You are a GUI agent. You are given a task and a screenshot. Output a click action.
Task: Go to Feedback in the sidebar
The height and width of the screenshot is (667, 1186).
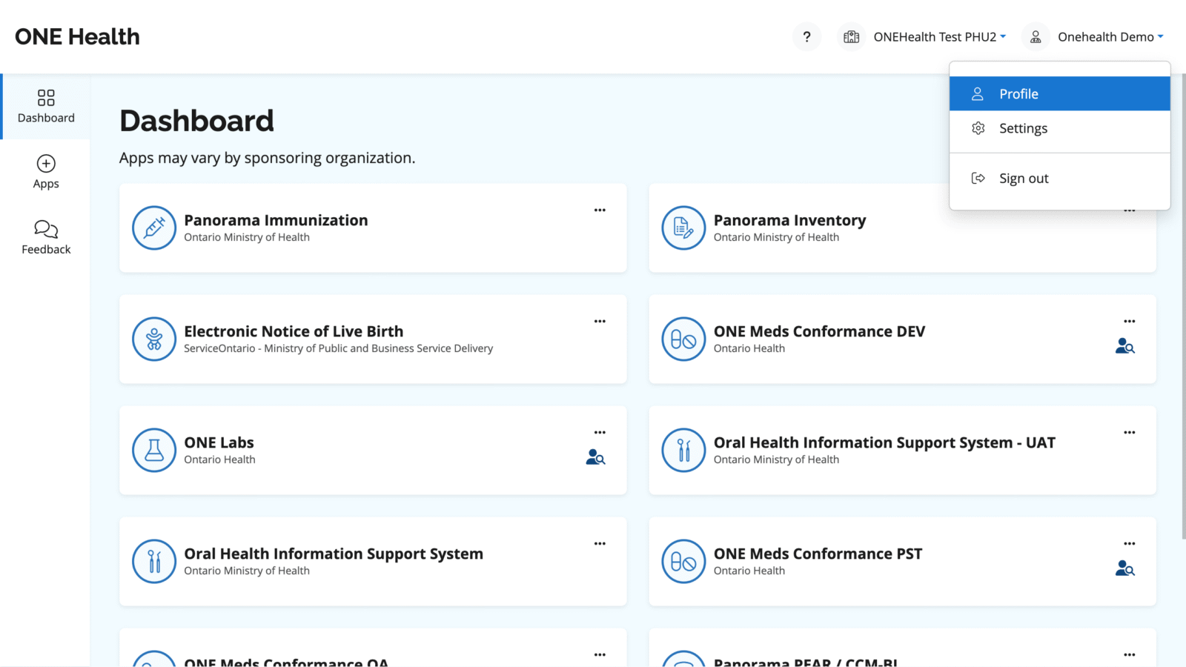[46, 238]
